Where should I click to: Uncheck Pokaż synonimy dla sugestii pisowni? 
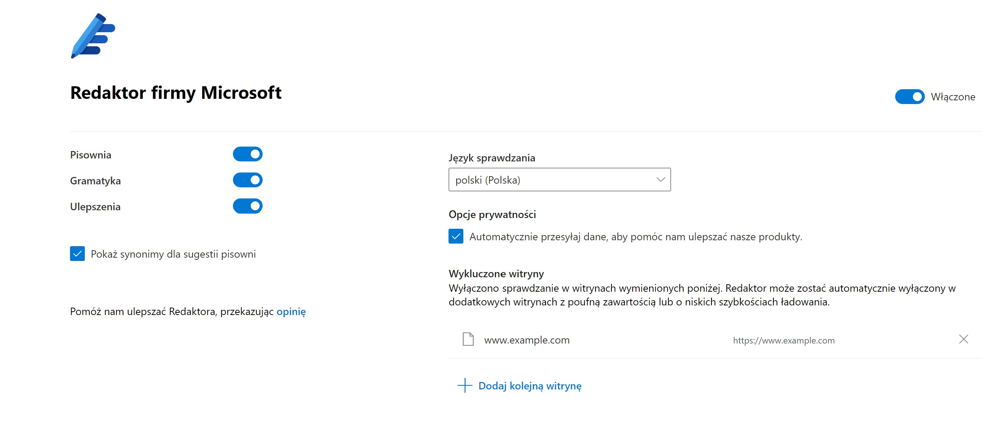tap(77, 254)
